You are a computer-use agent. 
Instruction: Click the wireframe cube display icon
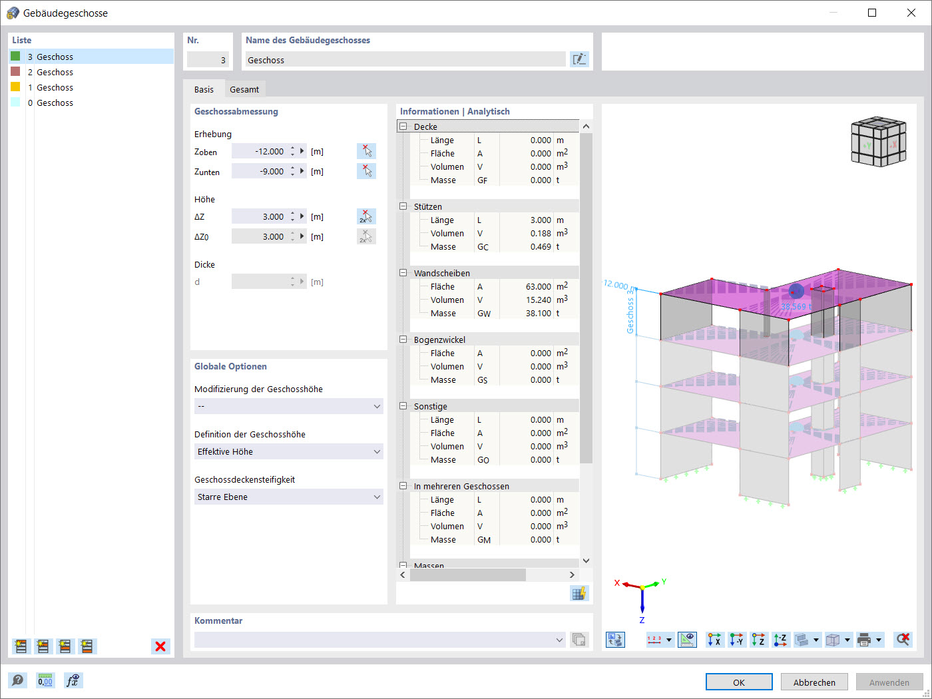coord(833,640)
